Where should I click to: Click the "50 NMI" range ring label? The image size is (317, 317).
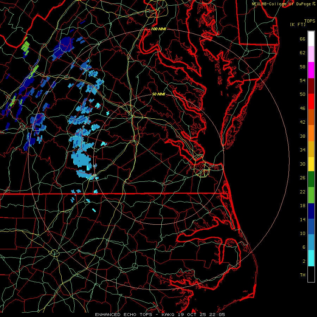[x=158, y=94]
